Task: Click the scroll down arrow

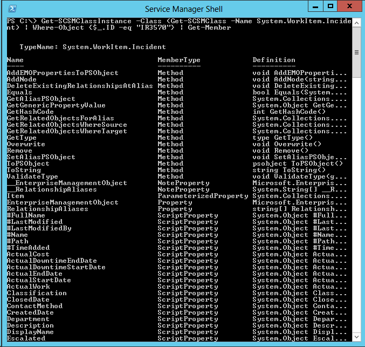Action: (356, 337)
